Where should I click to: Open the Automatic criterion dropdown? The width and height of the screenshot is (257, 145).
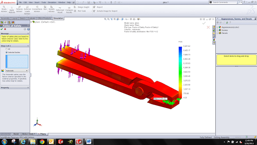[x=17, y=70]
